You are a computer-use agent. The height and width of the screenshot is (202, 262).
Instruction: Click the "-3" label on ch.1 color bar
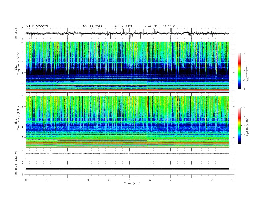(x=244, y=53)
